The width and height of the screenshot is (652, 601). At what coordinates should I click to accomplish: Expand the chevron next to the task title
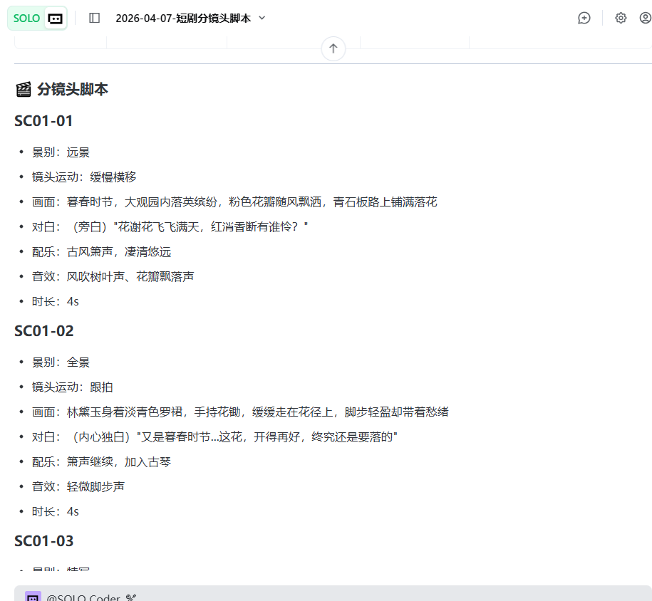(x=262, y=18)
